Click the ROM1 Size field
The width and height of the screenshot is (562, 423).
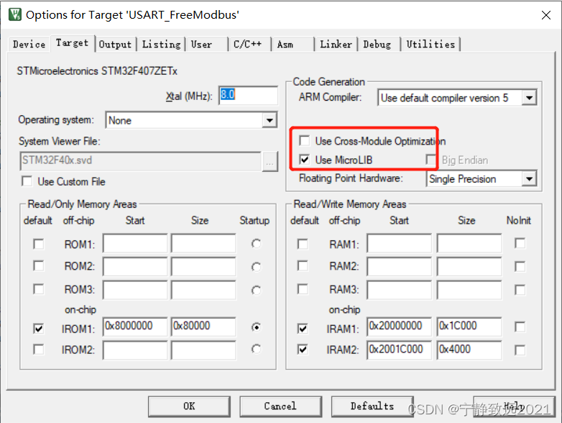click(x=203, y=244)
